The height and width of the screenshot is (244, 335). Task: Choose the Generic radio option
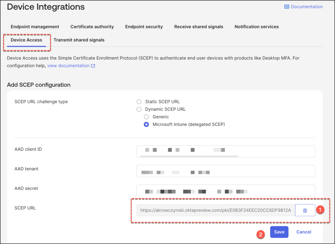tap(147, 117)
